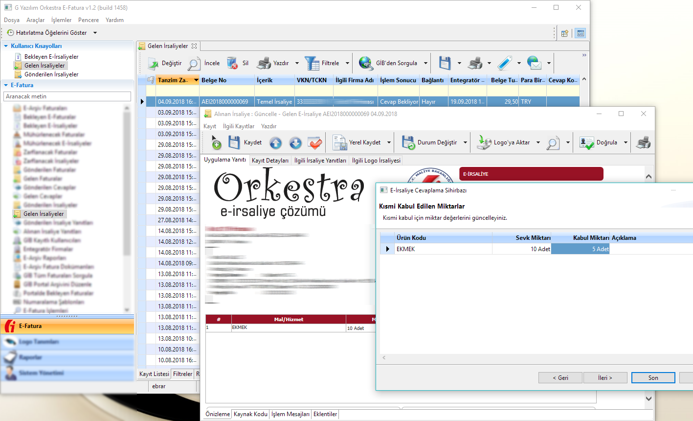
Task: Click the Kaydet floppy disk icon
Action: (234, 142)
